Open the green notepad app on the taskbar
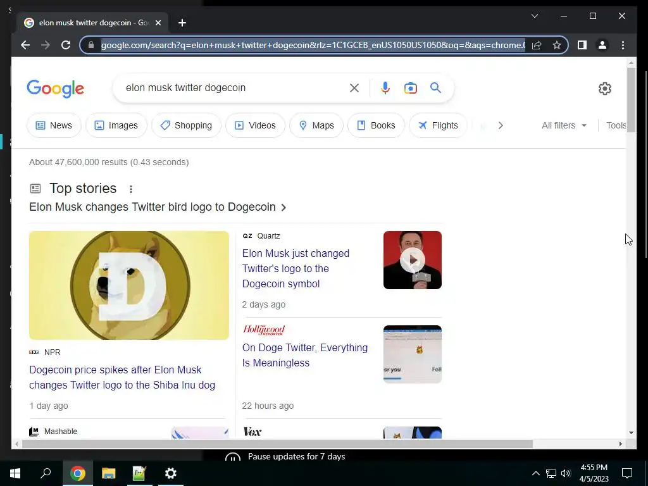The width and height of the screenshot is (648, 486). [139, 473]
